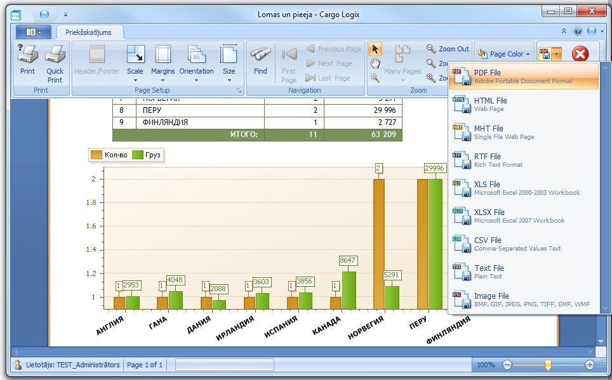Select the mouse pointer tool
Viewport: 612px width, 380px height.
[375, 49]
